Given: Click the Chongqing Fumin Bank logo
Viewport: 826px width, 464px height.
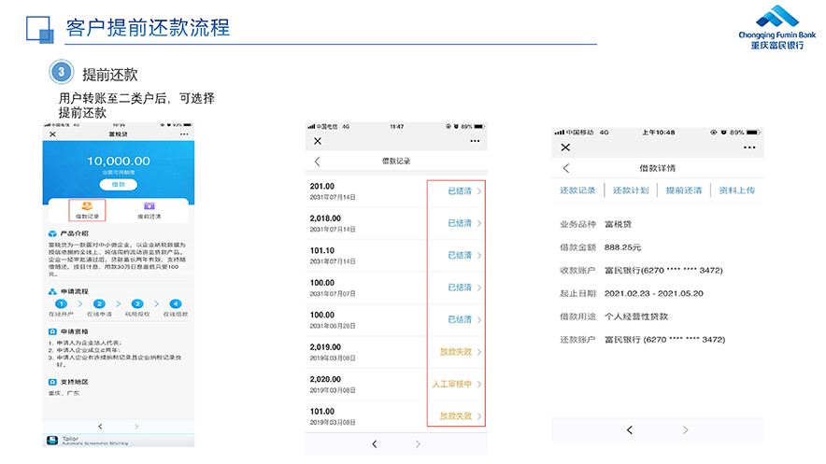Looking at the screenshot, I should click(x=777, y=27).
